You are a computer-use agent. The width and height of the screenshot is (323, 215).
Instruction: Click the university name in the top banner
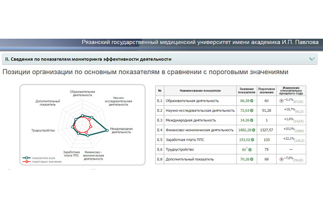pyautogui.click(x=198, y=42)
